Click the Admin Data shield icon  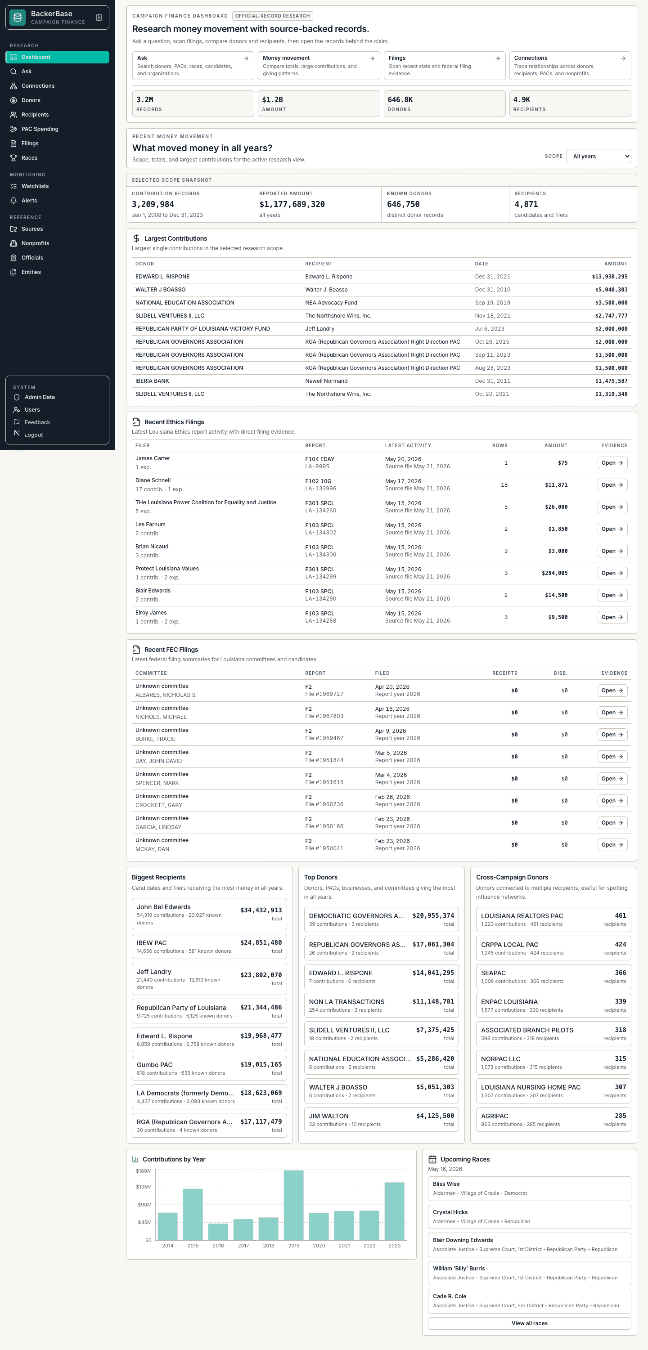click(x=17, y=397)
